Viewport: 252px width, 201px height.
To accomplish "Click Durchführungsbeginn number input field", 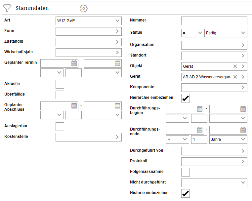I will pos(199,118).
